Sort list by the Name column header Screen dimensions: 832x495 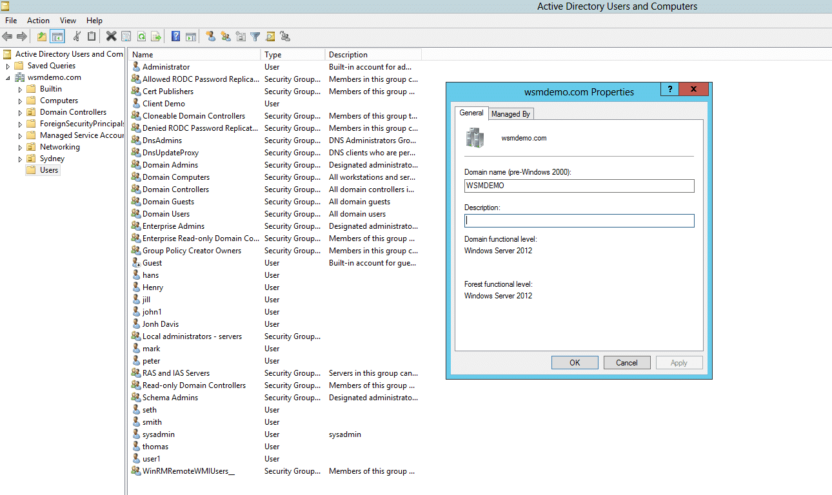(194, 55)
